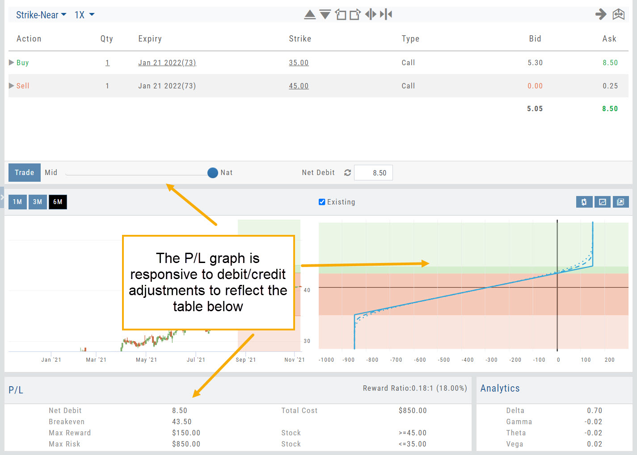Open the 1X multiplier dropdown
The width and height of the screenshot is (637, 455).
[x=84, y=15]
